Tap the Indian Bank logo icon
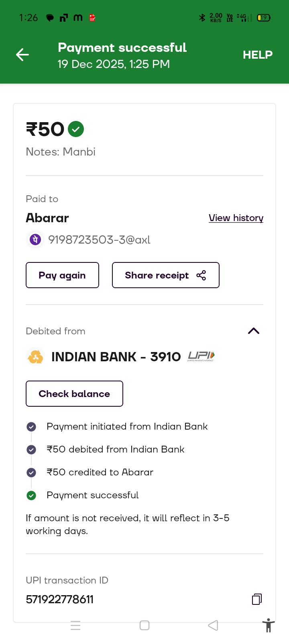 tap(35, 357)
